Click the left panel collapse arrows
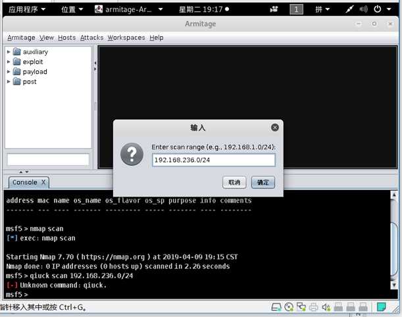This screenshot has height=317, width=402. point(95,66)
